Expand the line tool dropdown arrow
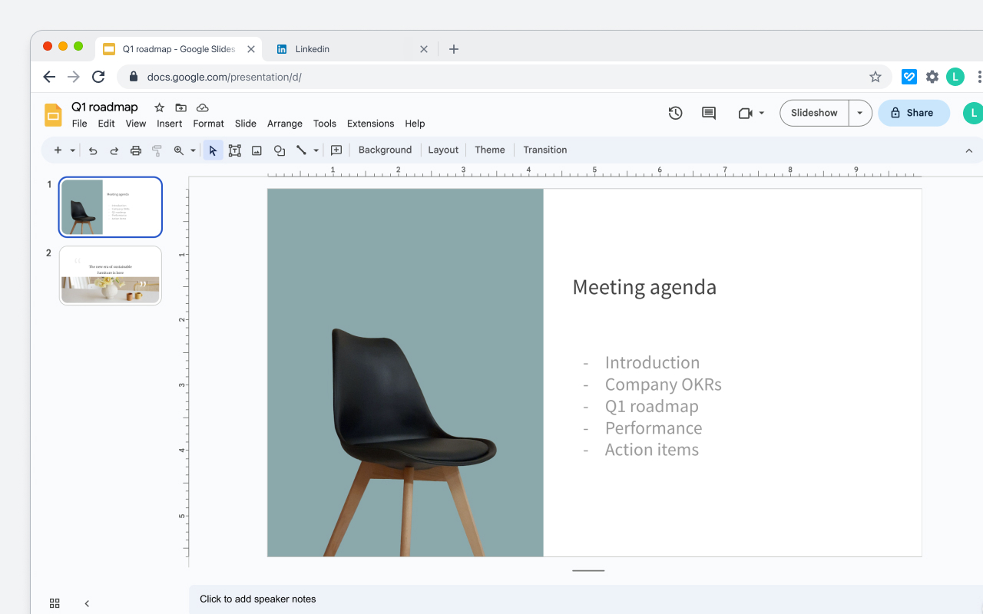Image resolution: width=983 pixels, height=614 pixels. click(x=316, y=150)
